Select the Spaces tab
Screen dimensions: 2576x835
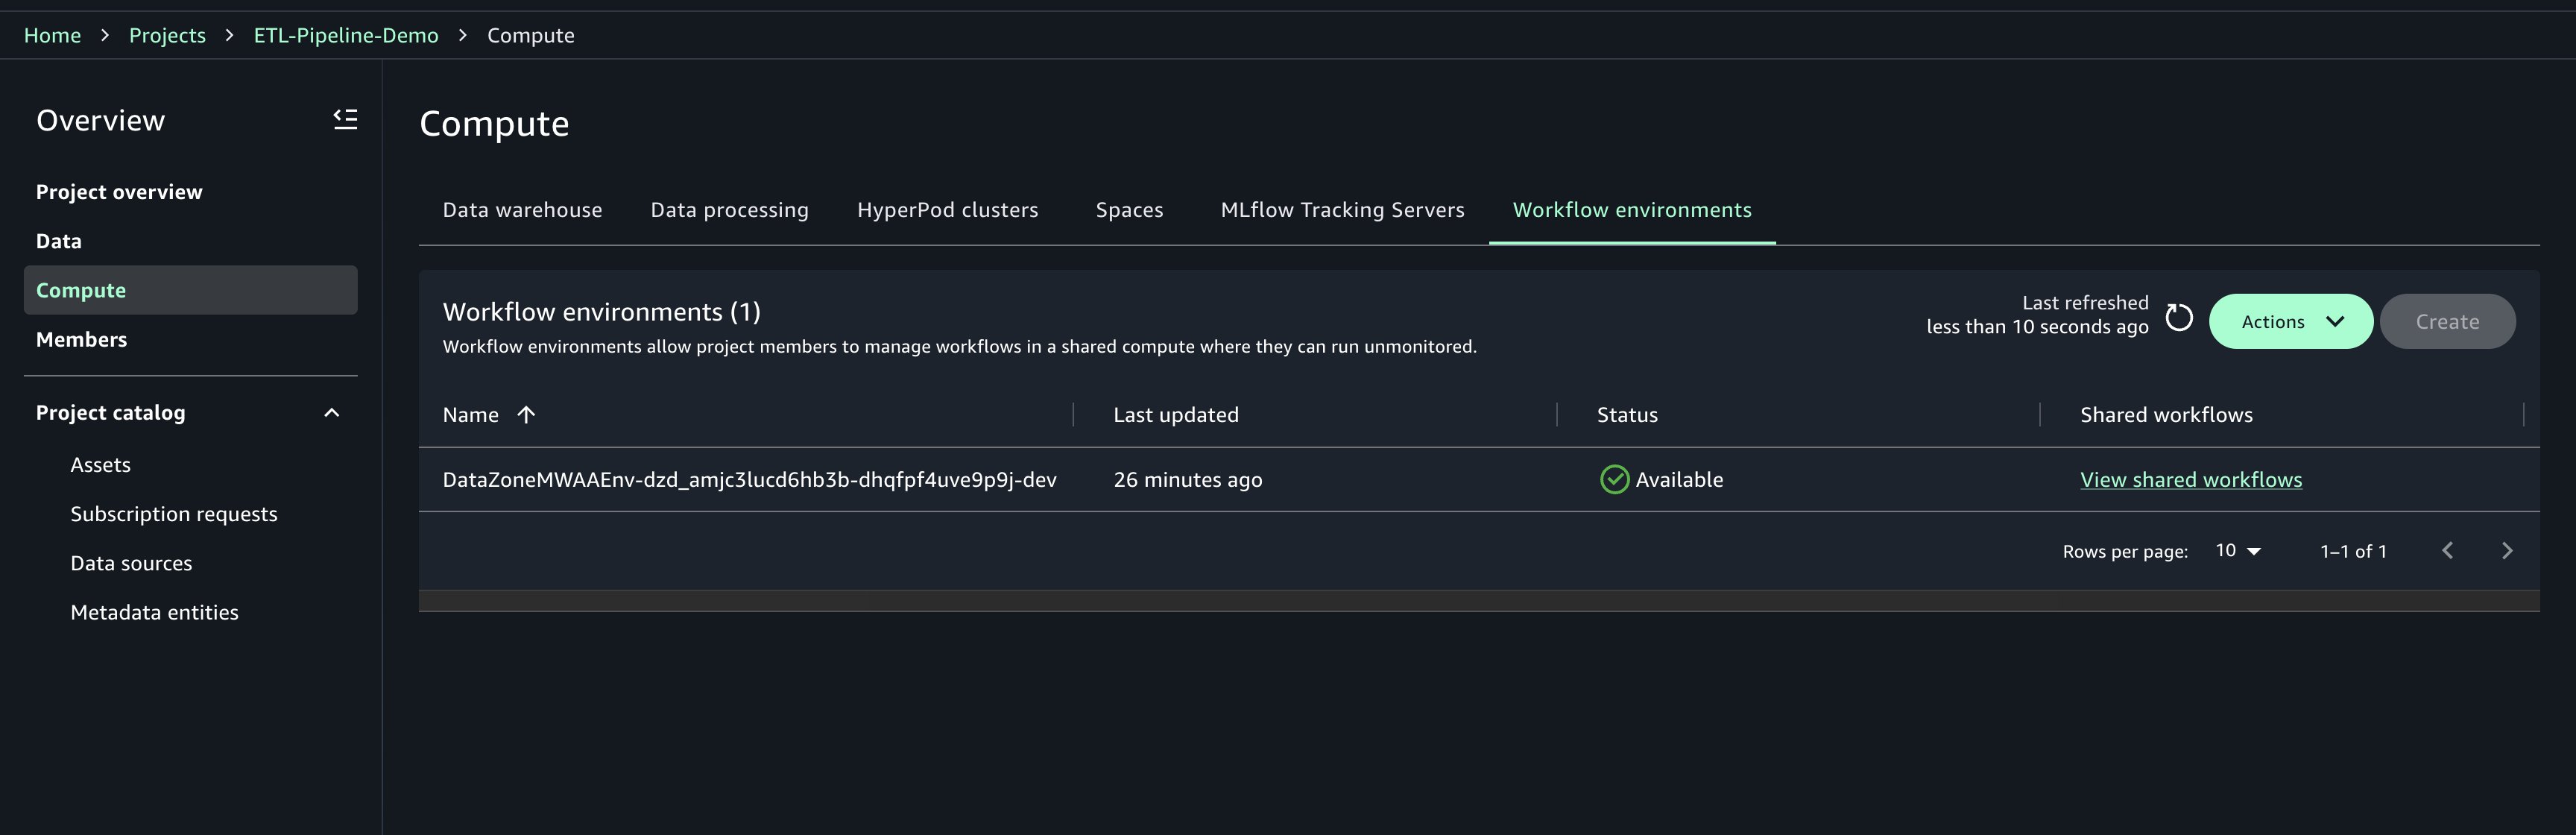tap(1129, 210)
